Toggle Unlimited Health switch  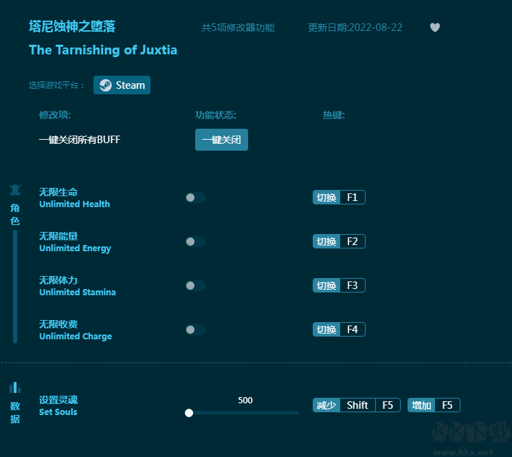(x=195, y=198)
